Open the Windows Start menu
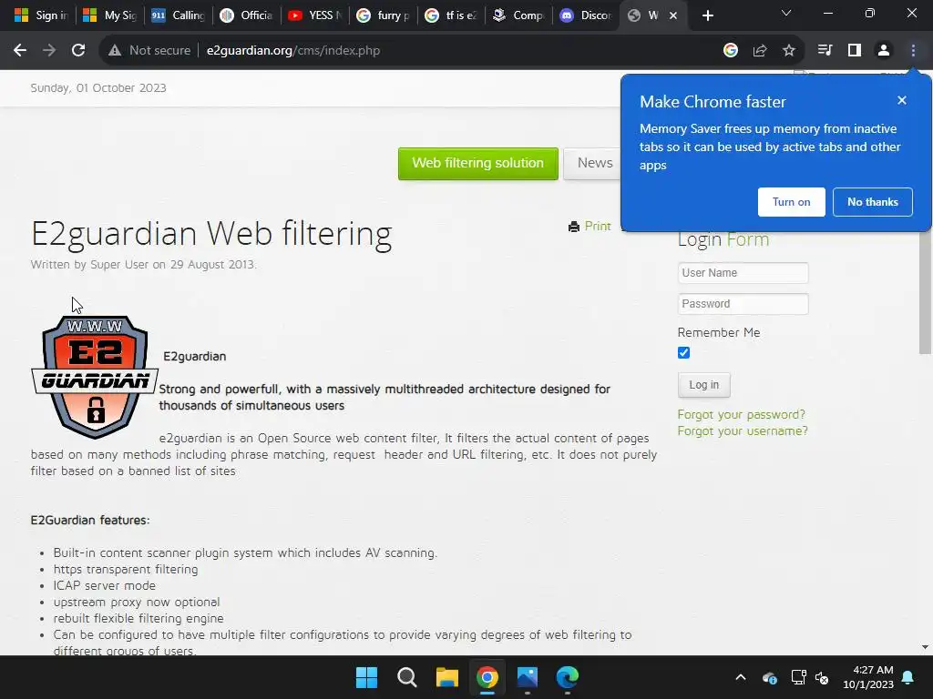 coord(366,677)
